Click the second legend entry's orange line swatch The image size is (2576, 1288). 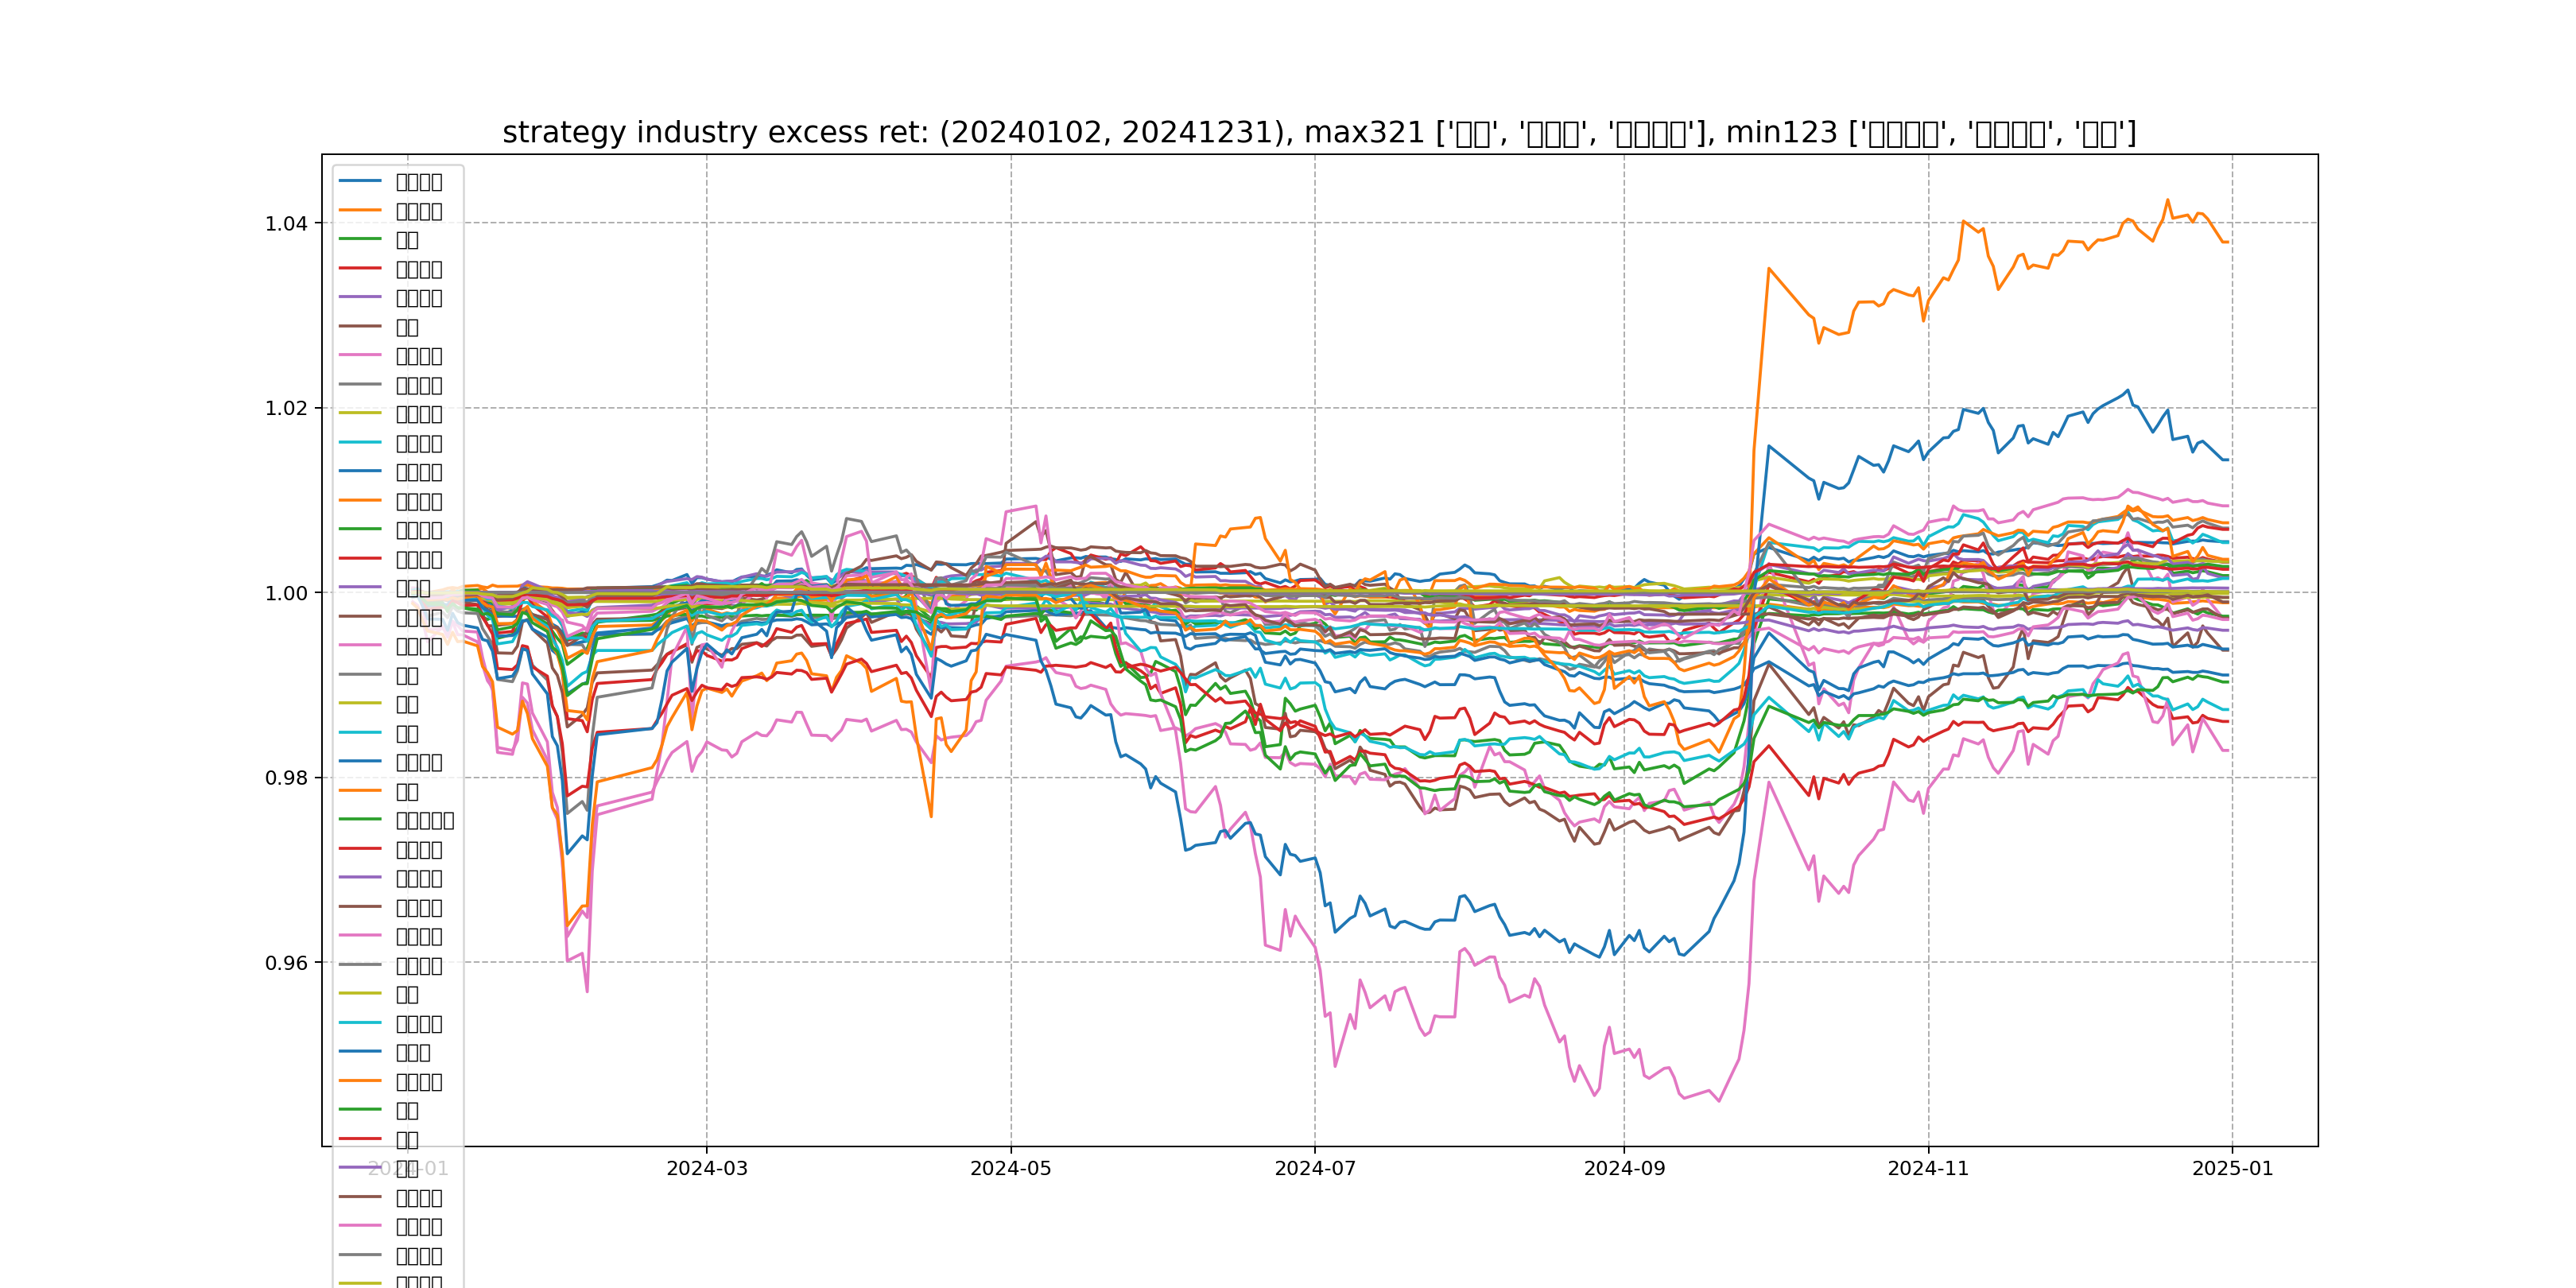point(360,210)
